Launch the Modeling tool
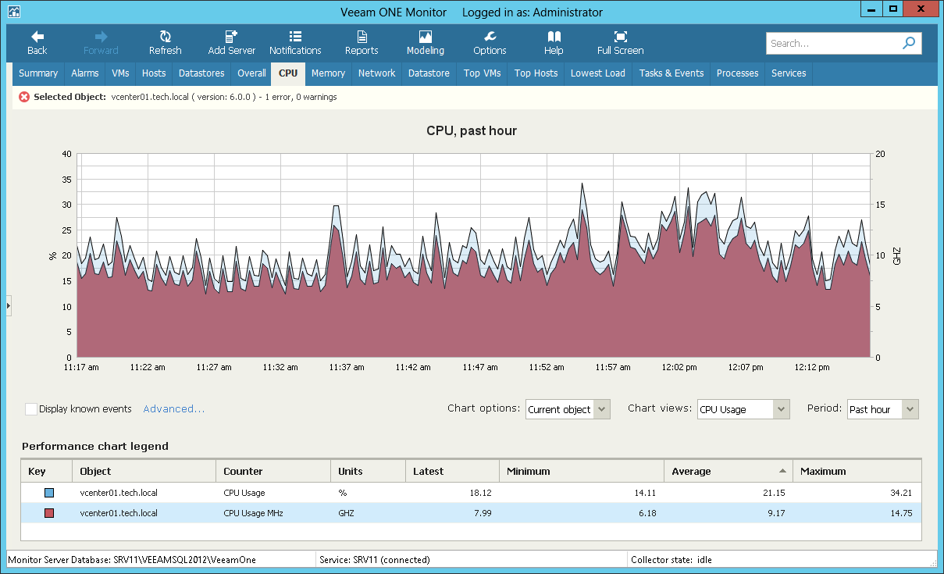Screen dimensions: 944x574 425,43
